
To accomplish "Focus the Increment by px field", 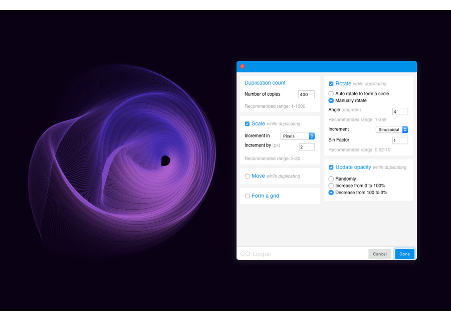I will point(307,147).
